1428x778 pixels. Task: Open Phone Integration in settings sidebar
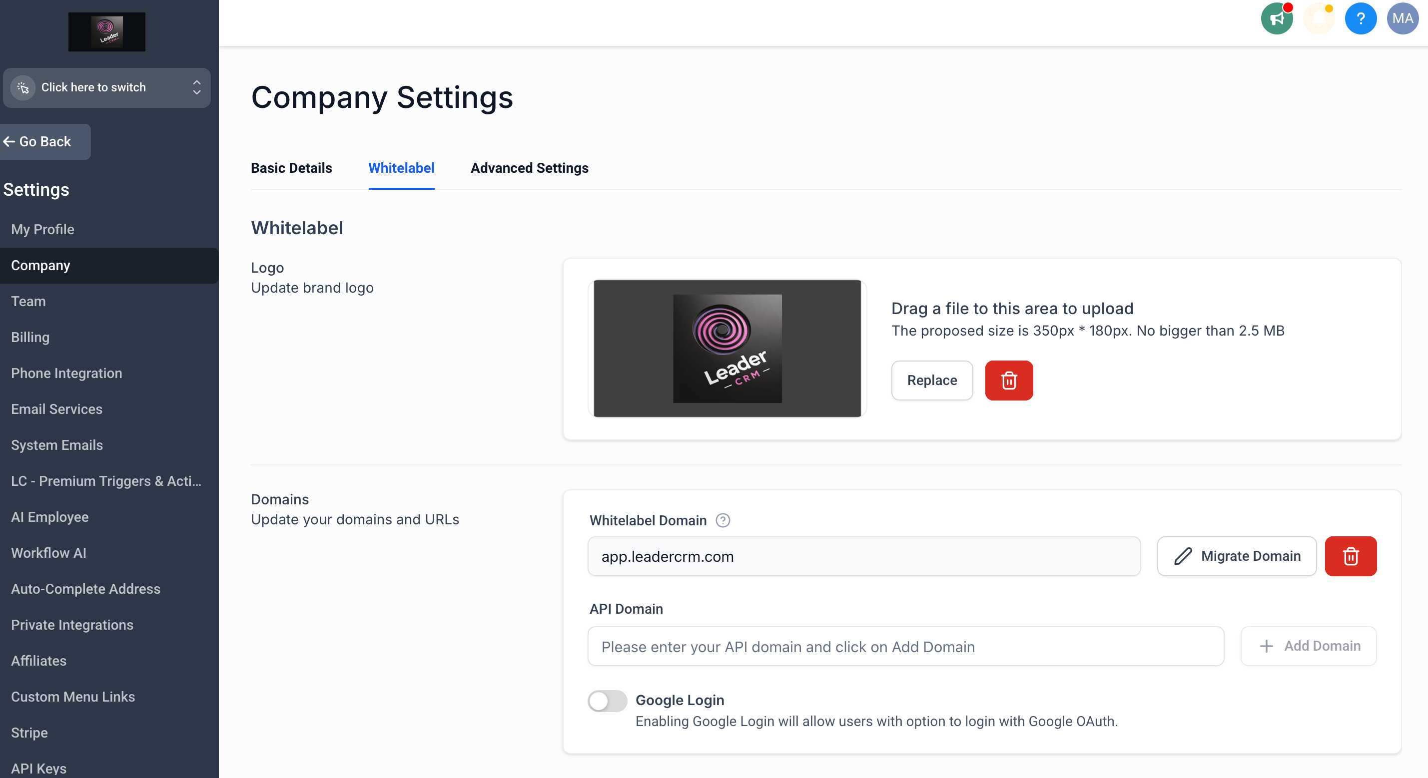coord(66,373)
